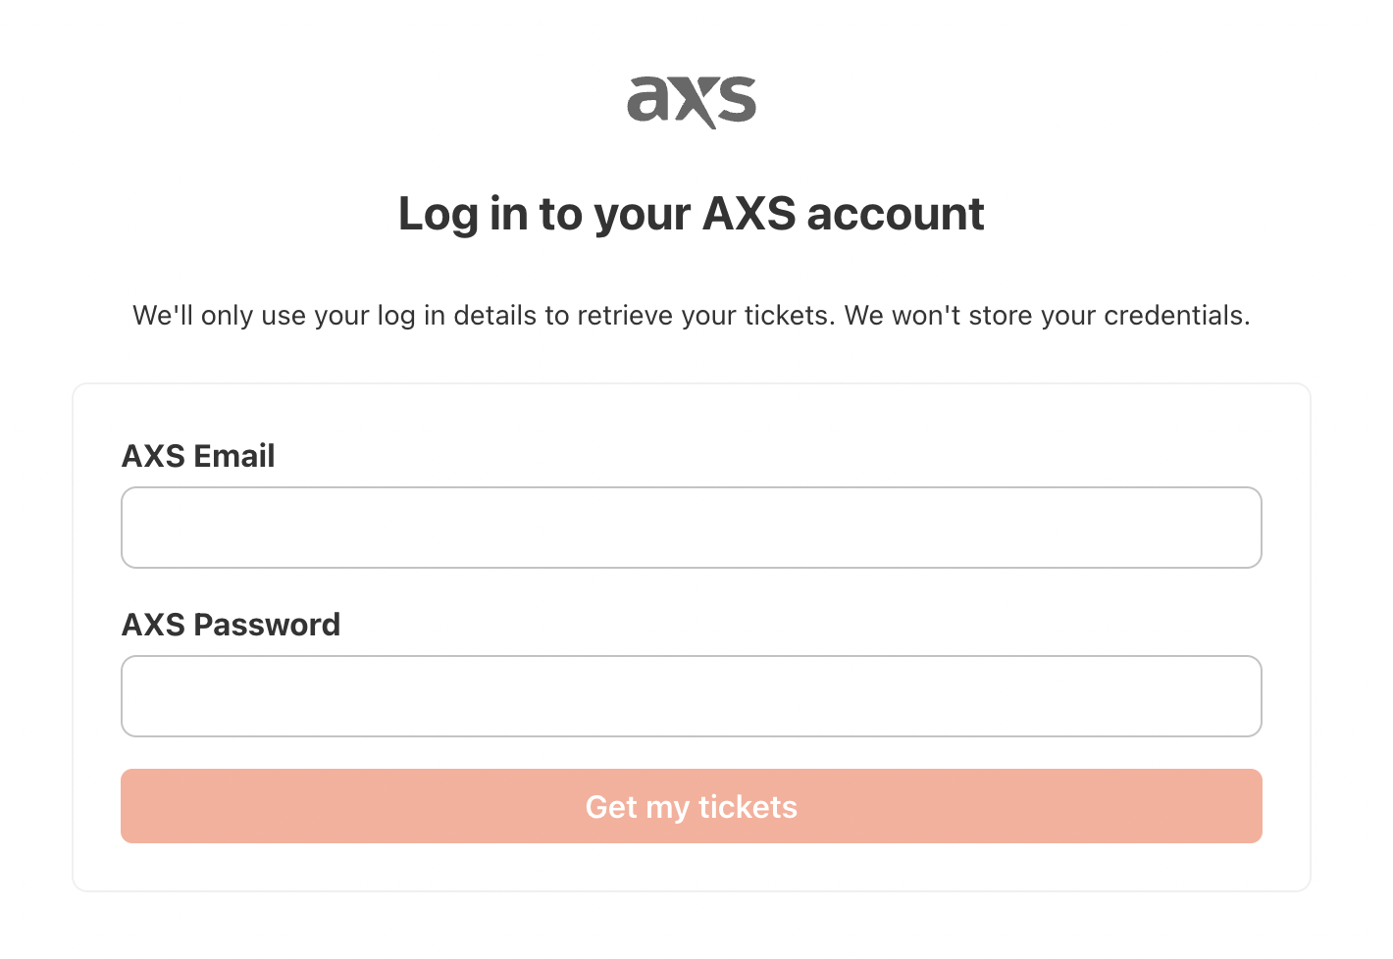This screenshot has height=959, width=1393.
Task: Click the Log in to your AXS account heading
Action: tap(691, 213)
